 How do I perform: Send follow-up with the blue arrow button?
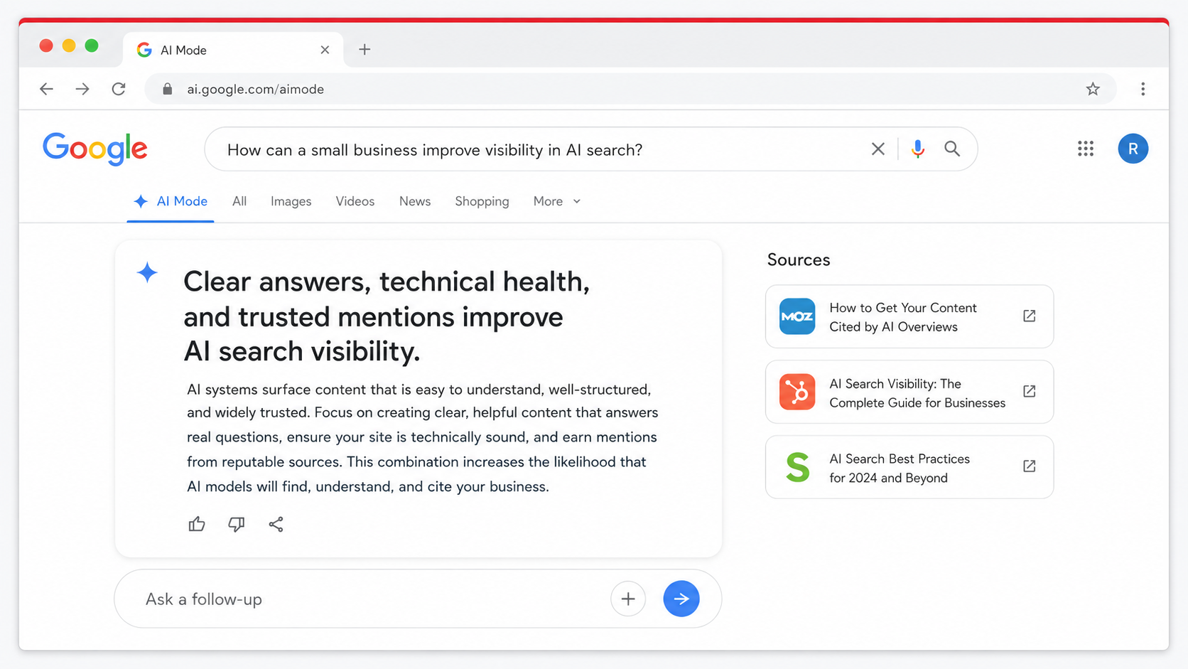click(681, 599)
